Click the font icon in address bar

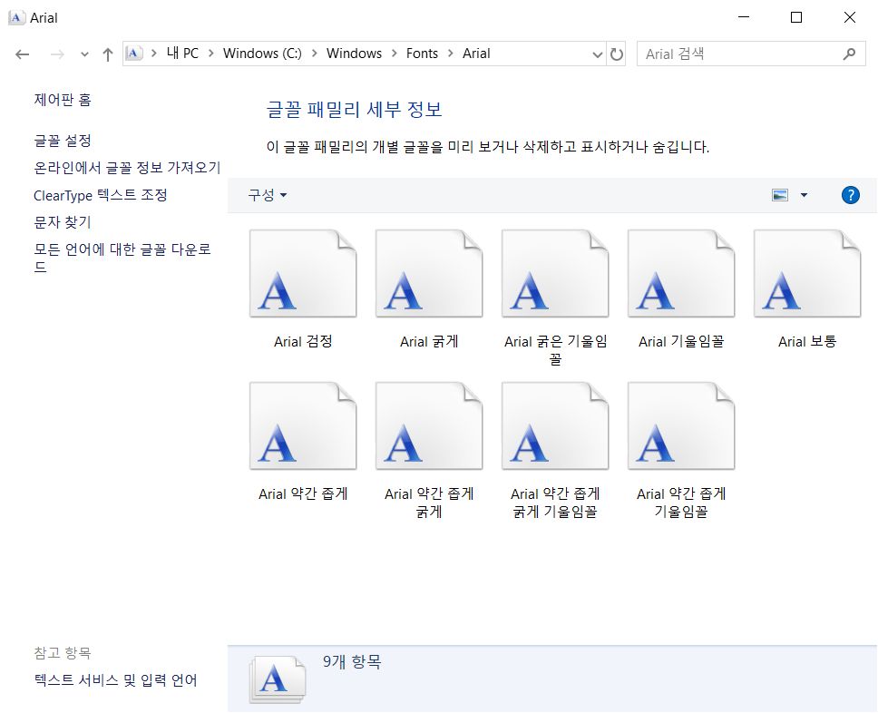point(133,54)
